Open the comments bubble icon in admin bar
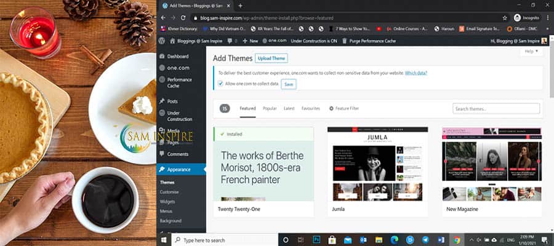 coord(230,41)
